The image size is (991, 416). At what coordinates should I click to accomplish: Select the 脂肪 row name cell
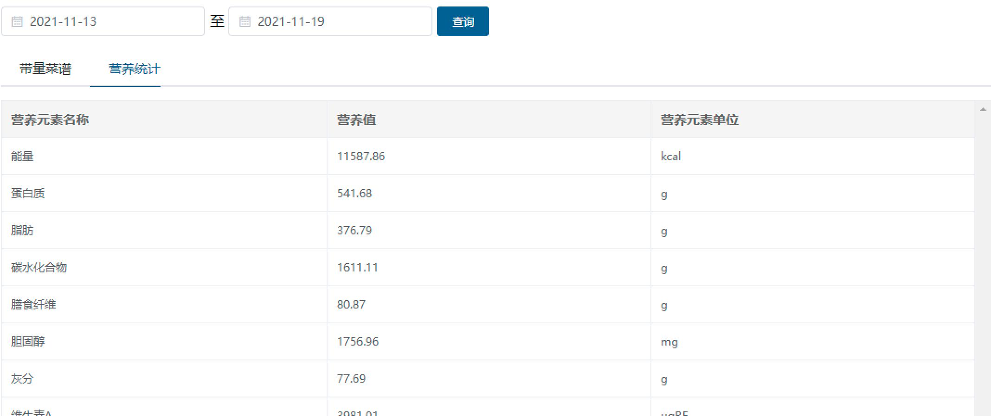pos(23,231)
